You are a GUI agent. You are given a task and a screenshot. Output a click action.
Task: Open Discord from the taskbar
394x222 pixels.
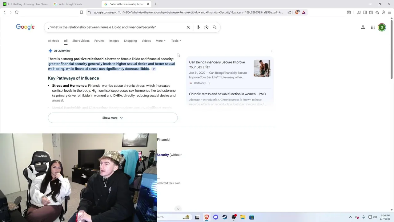215,217
